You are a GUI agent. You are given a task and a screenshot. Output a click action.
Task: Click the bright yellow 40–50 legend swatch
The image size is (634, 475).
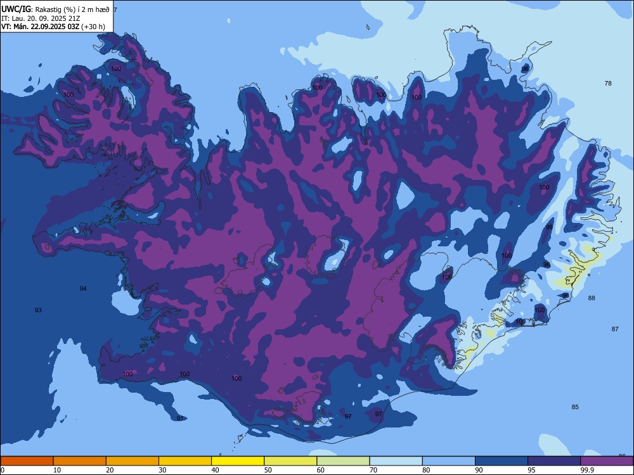coord(238,461)
